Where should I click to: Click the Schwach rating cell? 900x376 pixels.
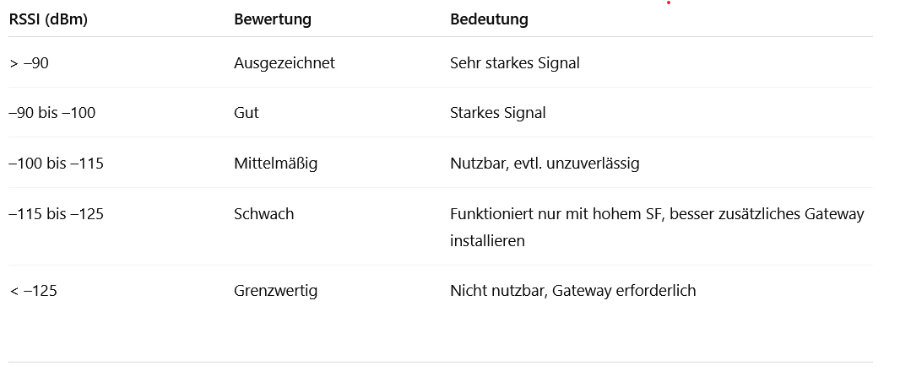click(263, 214)
